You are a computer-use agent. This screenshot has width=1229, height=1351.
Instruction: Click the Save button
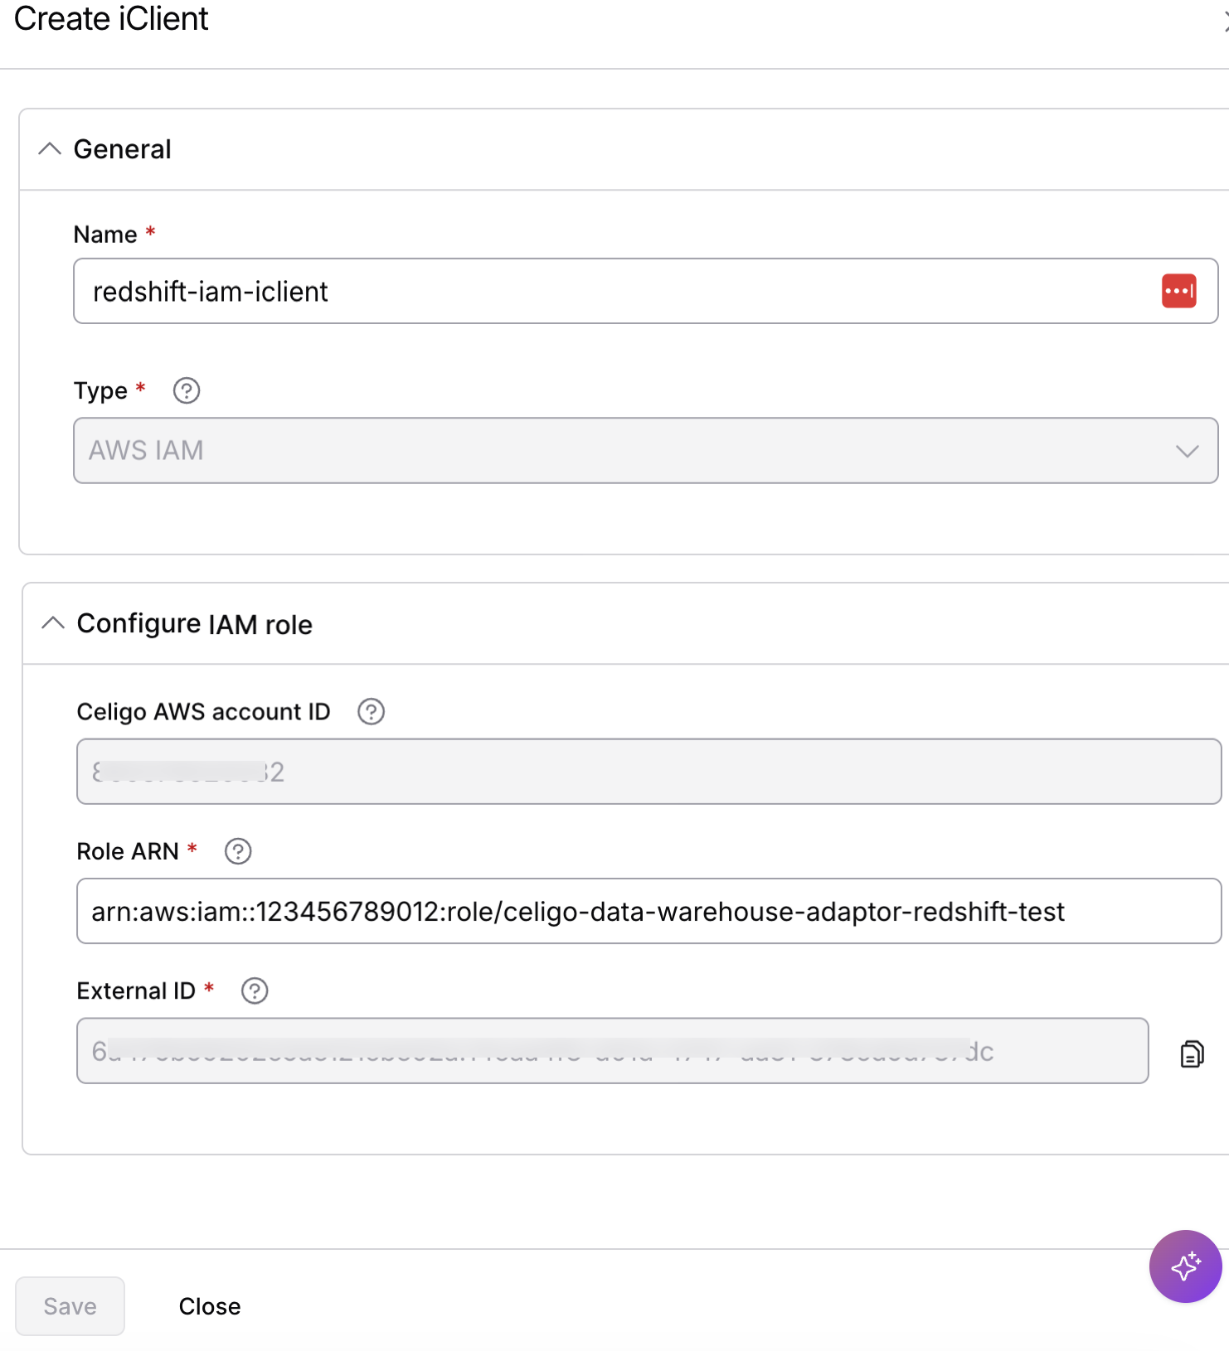point(70,1306)
